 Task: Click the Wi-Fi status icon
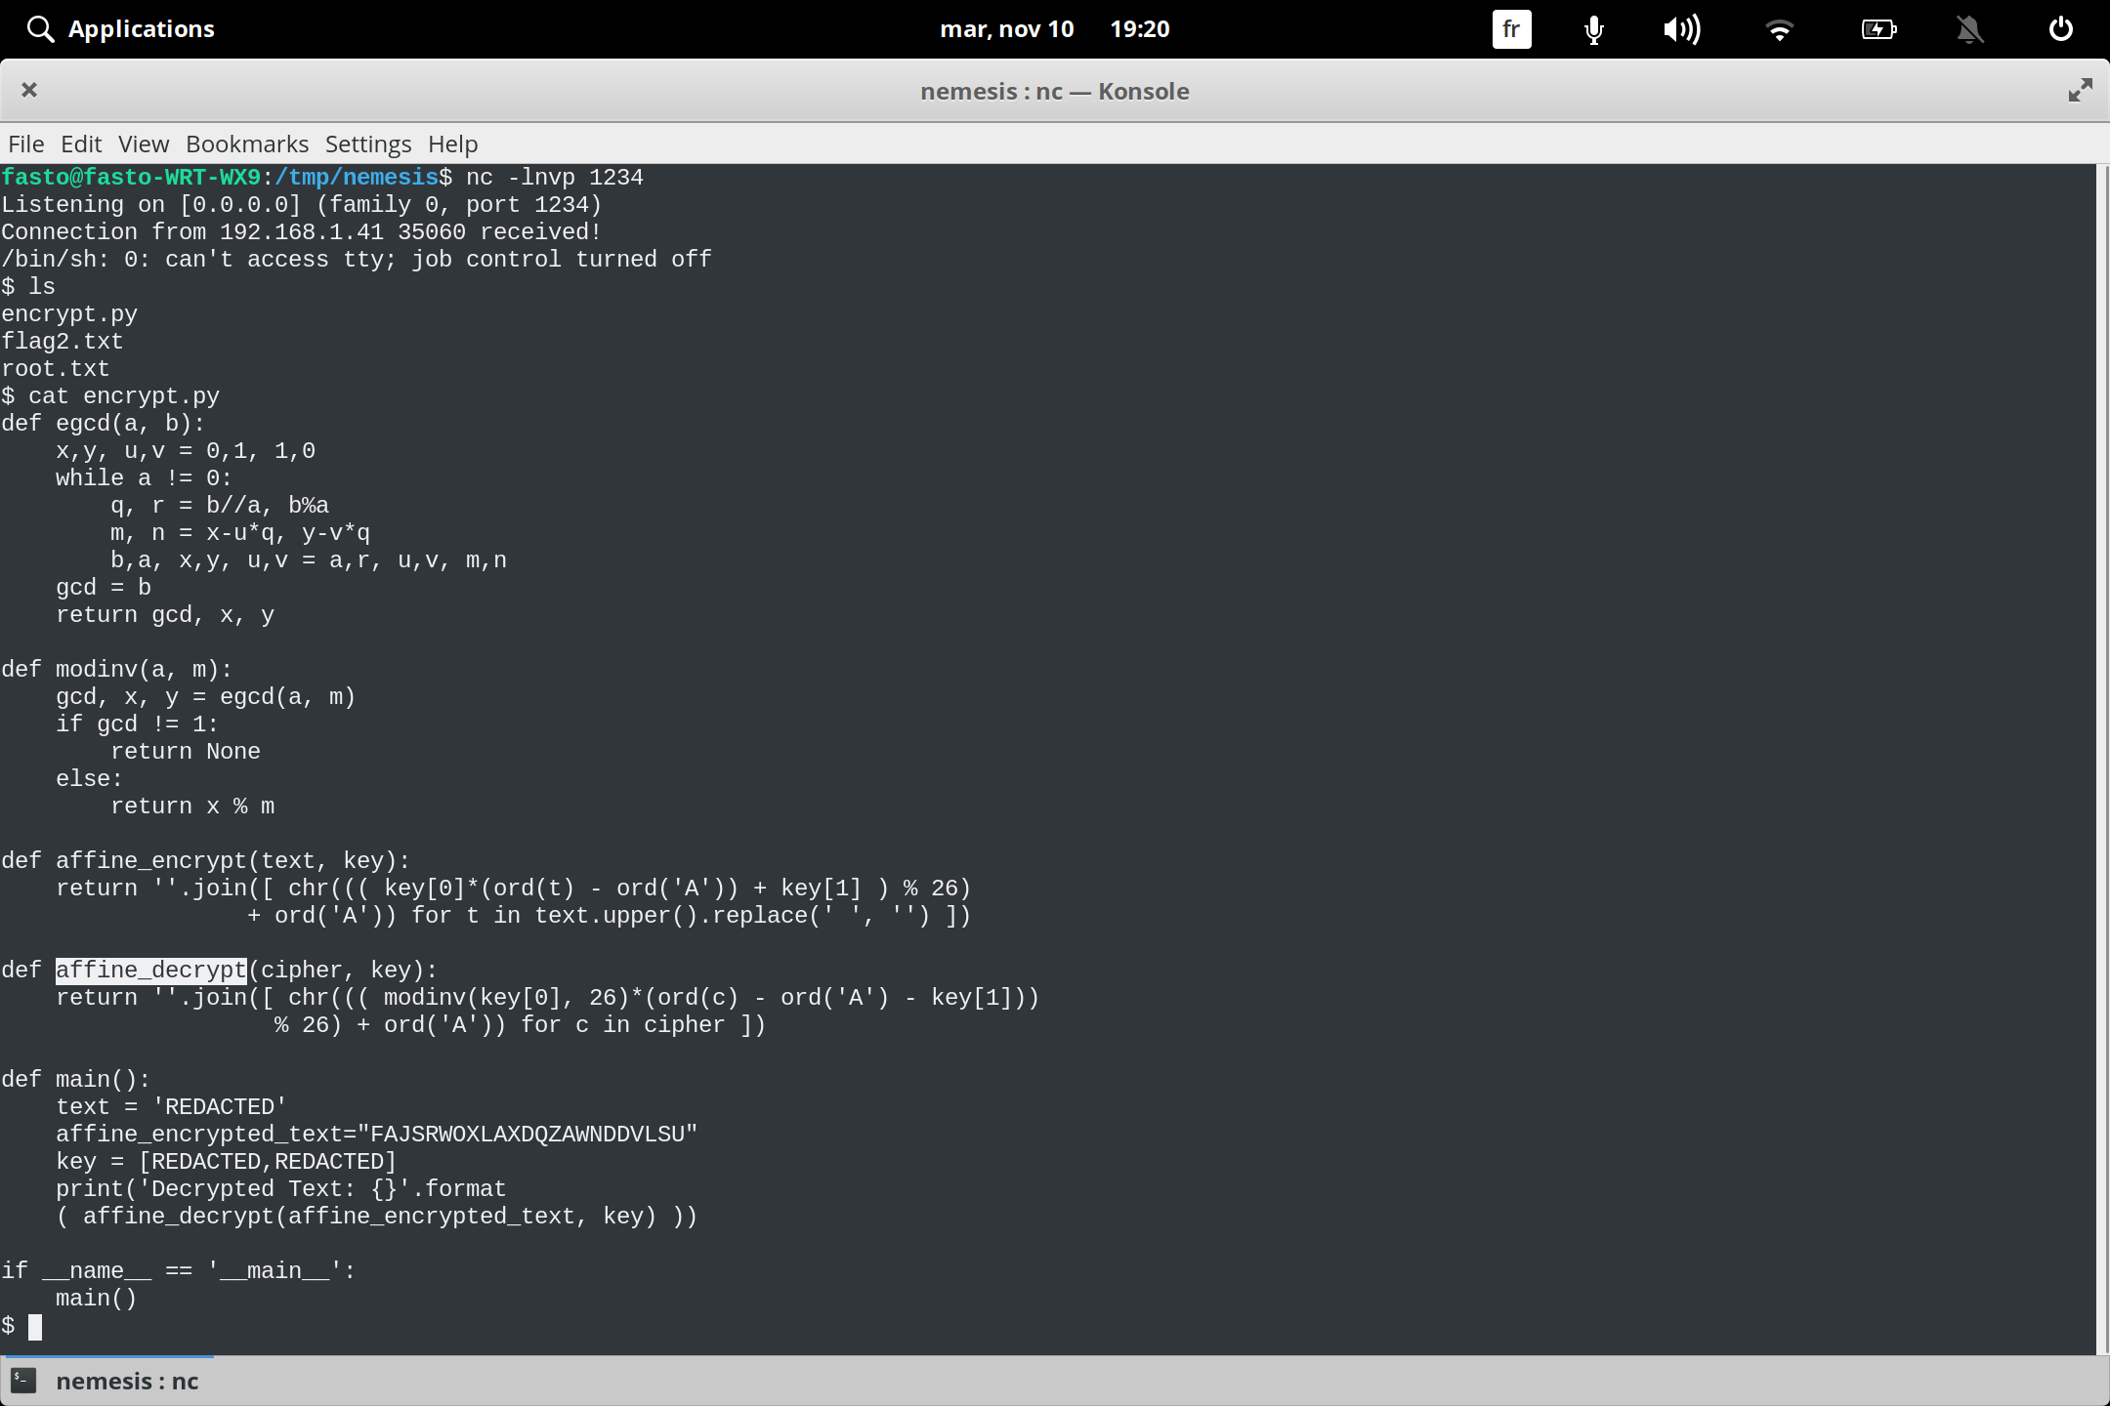(1779, 29)
